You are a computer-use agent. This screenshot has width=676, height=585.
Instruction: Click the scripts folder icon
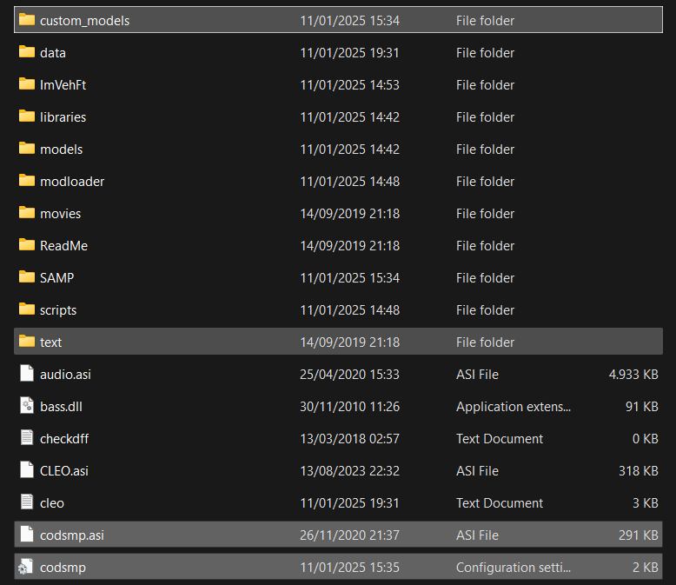[x=27, y=309]
